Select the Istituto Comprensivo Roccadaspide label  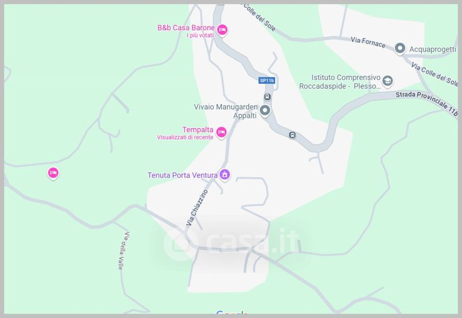(x=340, y=82)
